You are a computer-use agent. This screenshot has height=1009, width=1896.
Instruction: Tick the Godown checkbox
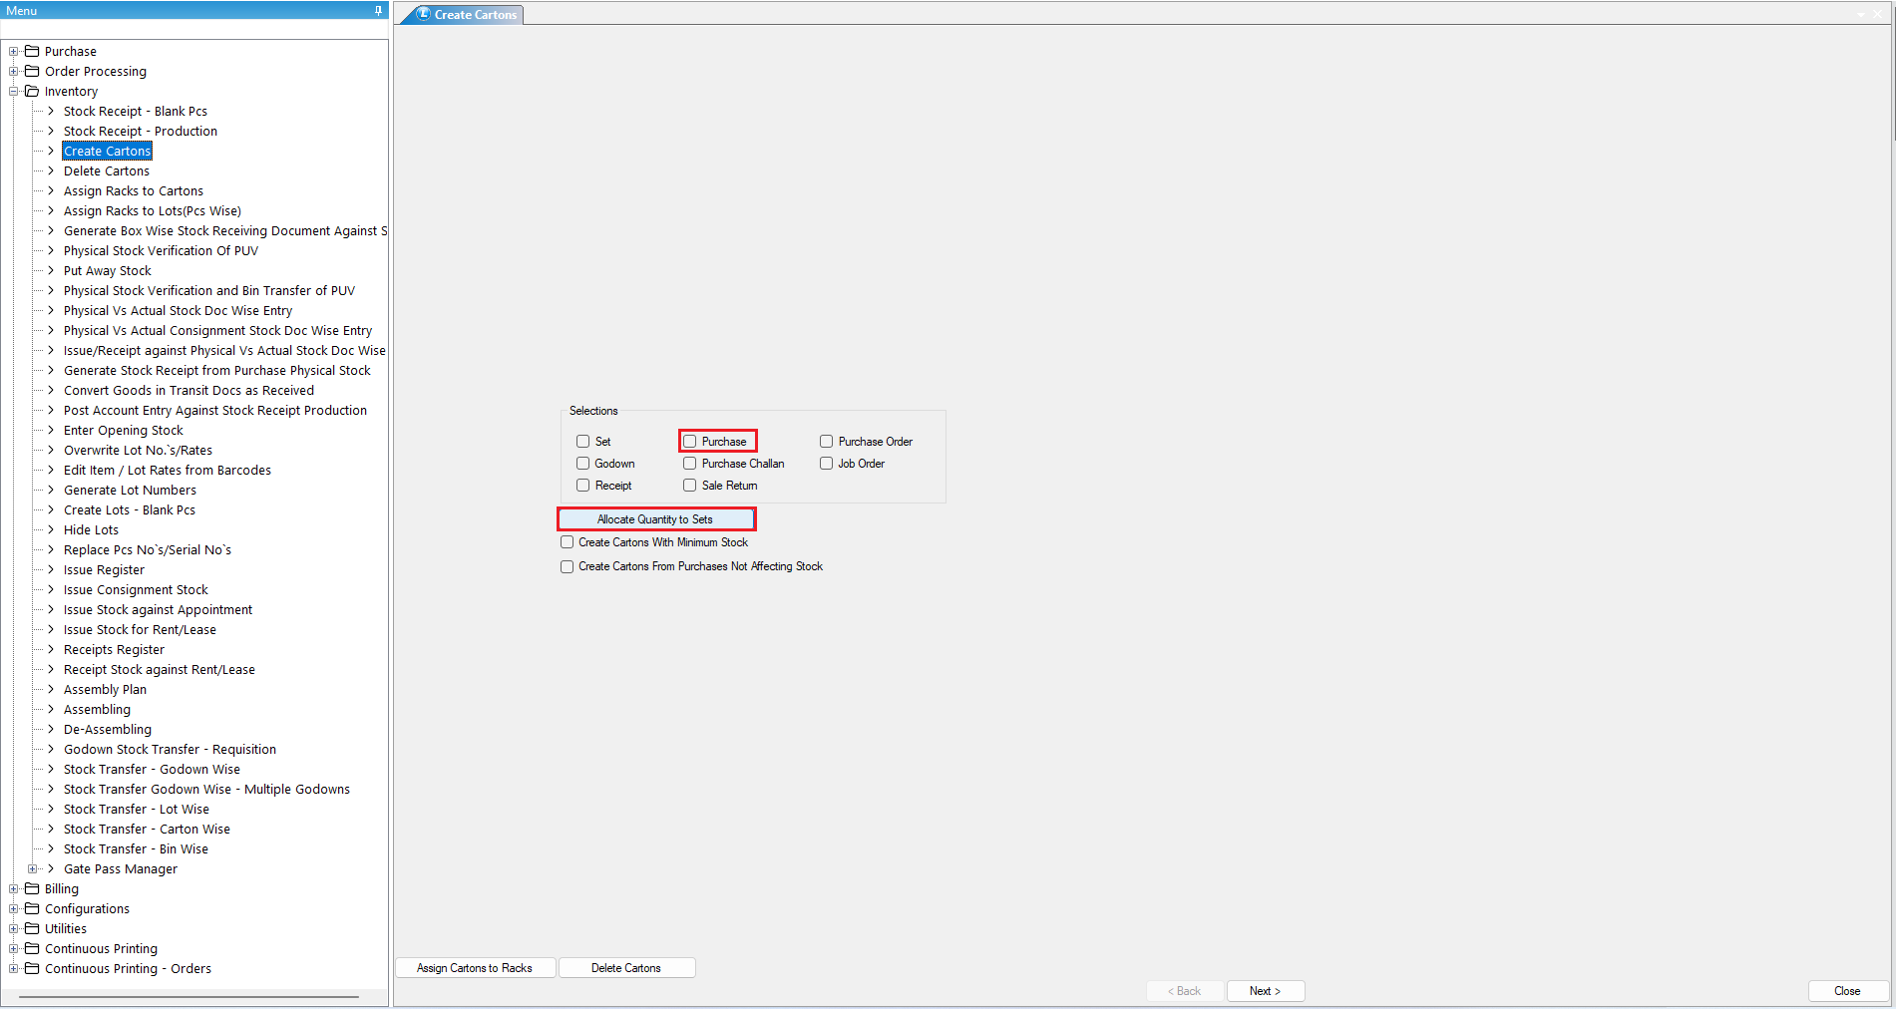tap(583, 464)
